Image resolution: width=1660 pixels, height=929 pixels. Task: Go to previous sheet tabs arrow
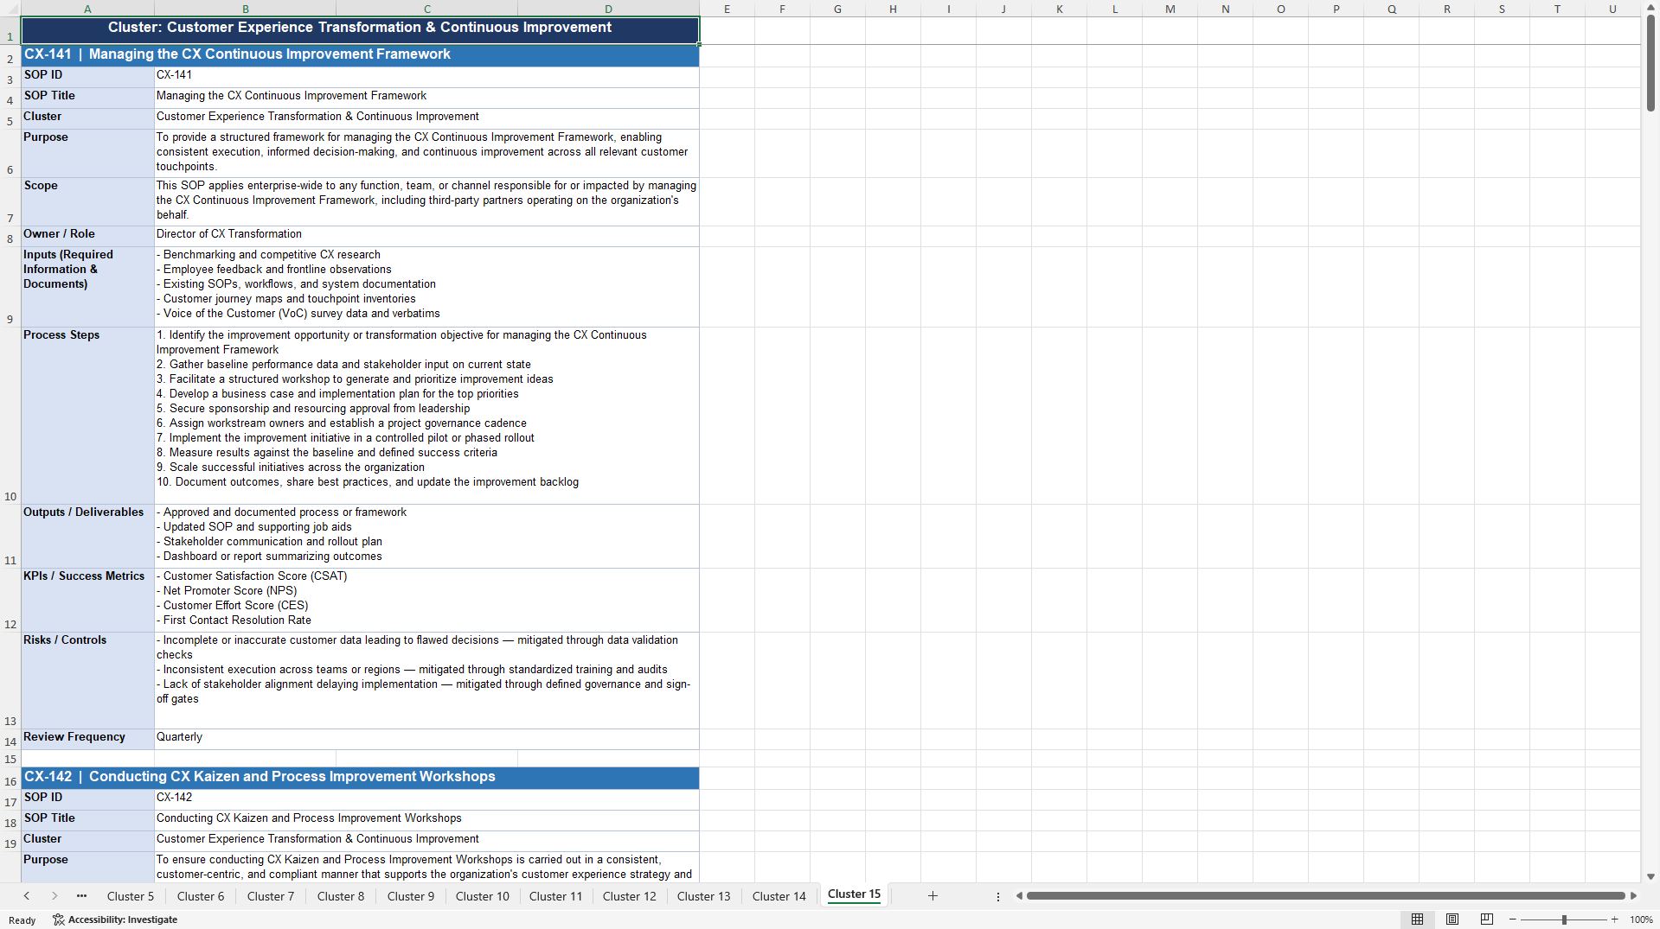click(x=27, y=896)
